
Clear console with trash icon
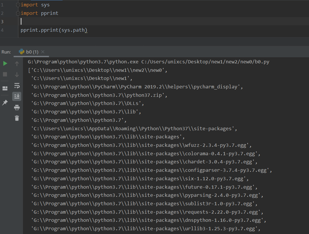pos(17,118)
